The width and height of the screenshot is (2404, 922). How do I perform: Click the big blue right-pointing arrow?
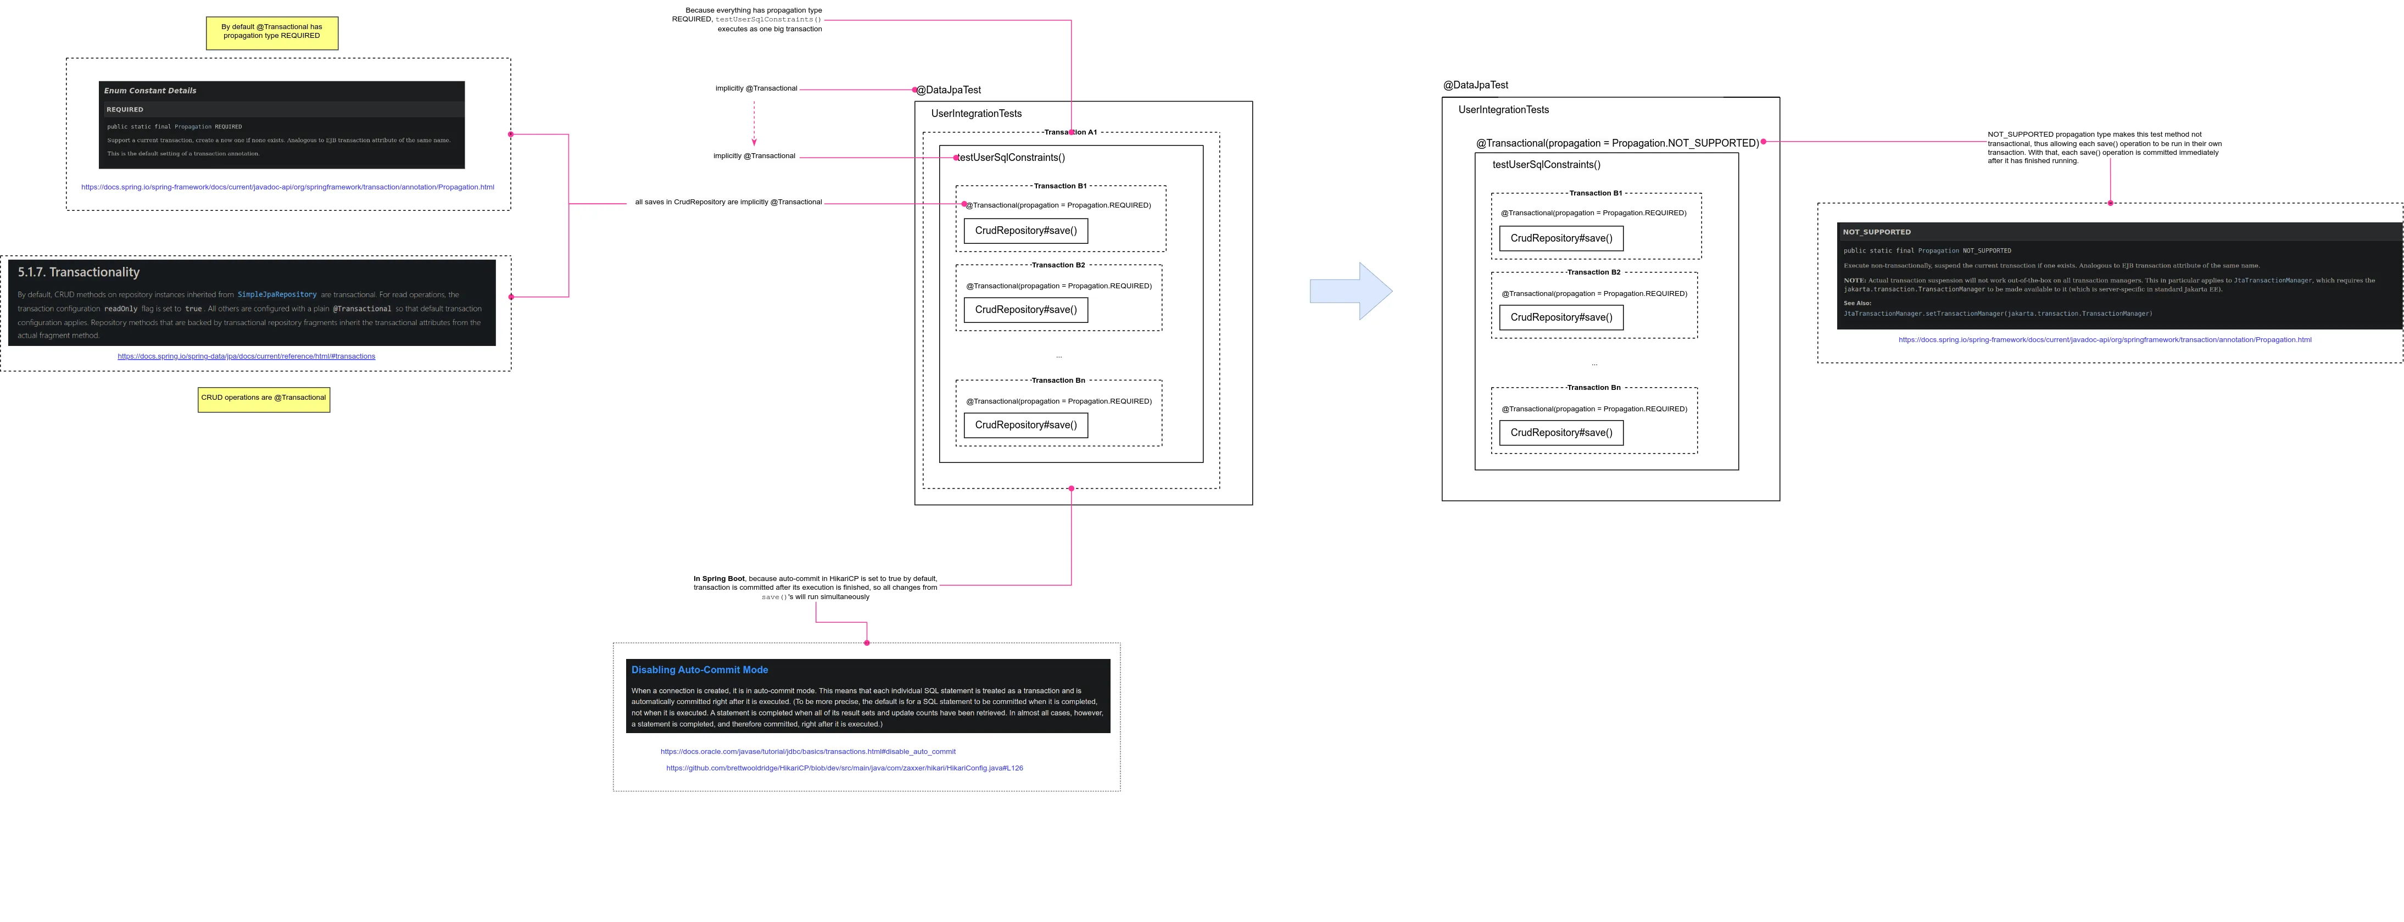[x=1351, y=291]
